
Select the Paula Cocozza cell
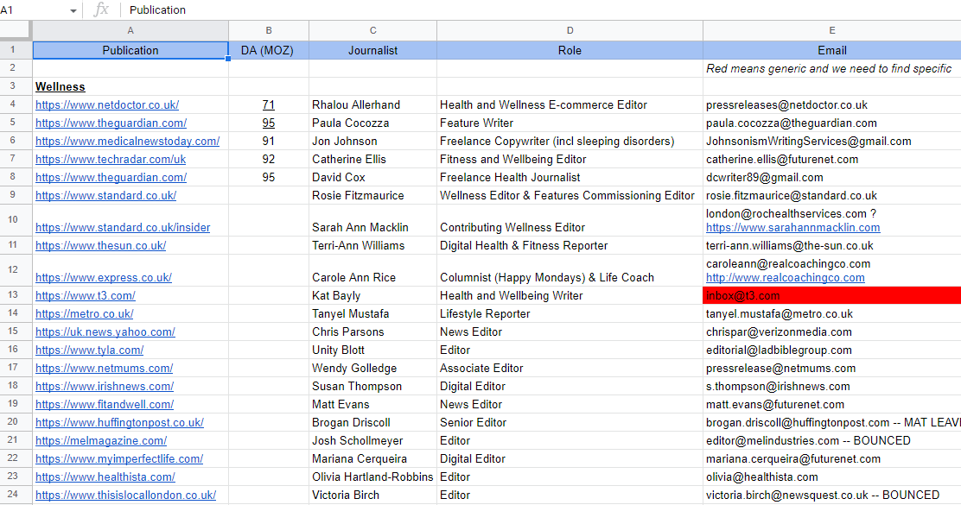(372, 123)
